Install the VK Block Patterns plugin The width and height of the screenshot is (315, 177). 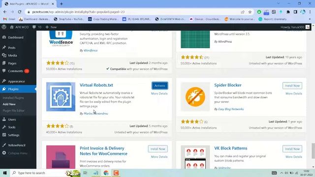[292, 149]
